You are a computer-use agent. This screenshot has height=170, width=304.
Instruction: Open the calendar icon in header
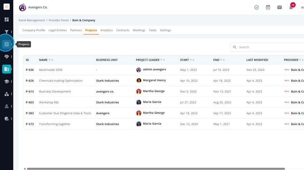pos(268,7)
